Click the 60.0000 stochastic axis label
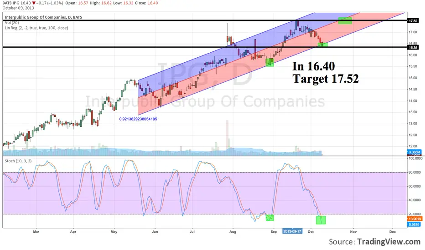The image size is (425, 250). [x=415, y=186]
